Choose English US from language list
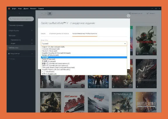This screenshot has height=119, width=168. [84, 47]
